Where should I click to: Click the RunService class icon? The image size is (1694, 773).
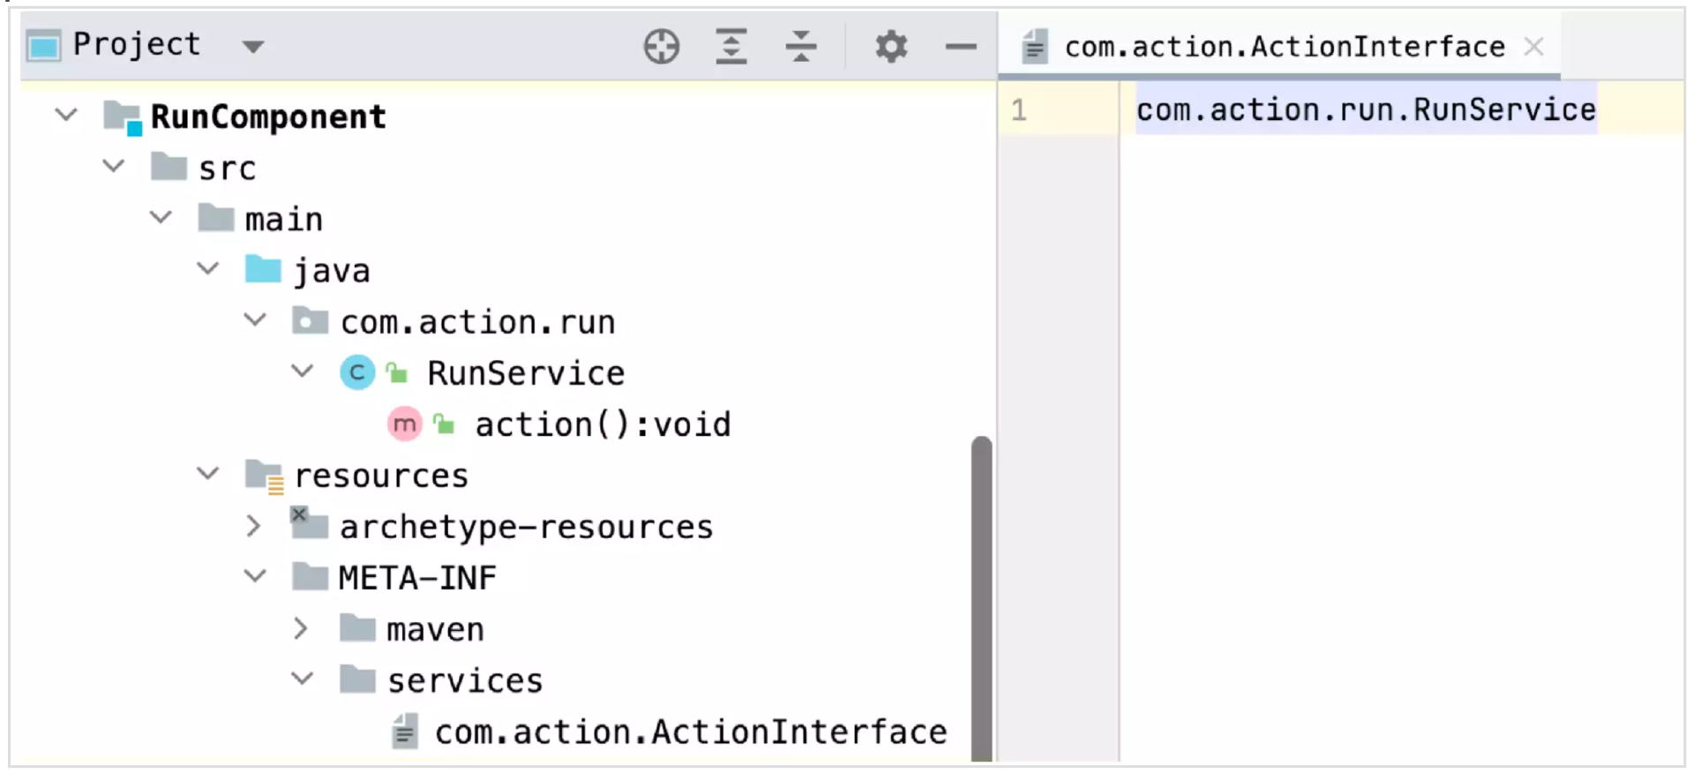tap(357, 373)
